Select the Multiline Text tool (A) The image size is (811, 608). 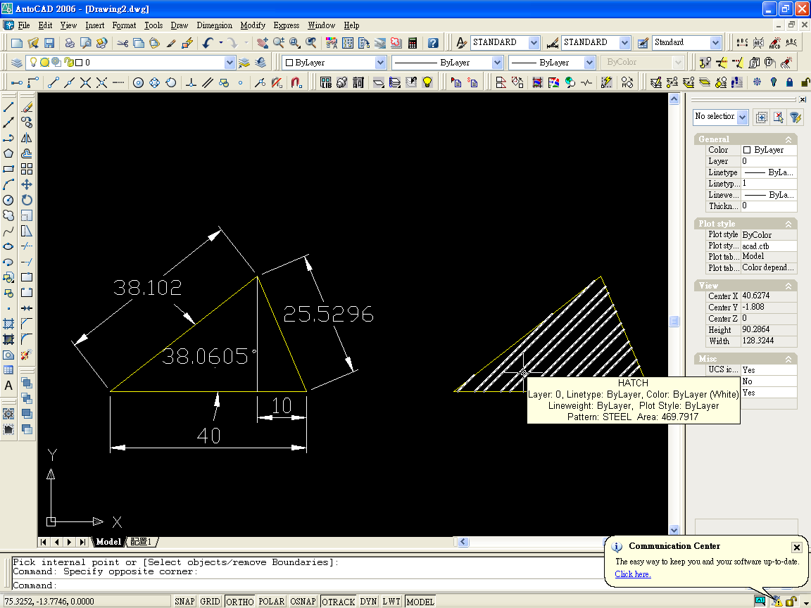pos(8,386)
